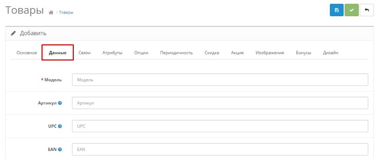Open the Связи tab
Viewport: 377px width, 159px height.
point(84,53)
